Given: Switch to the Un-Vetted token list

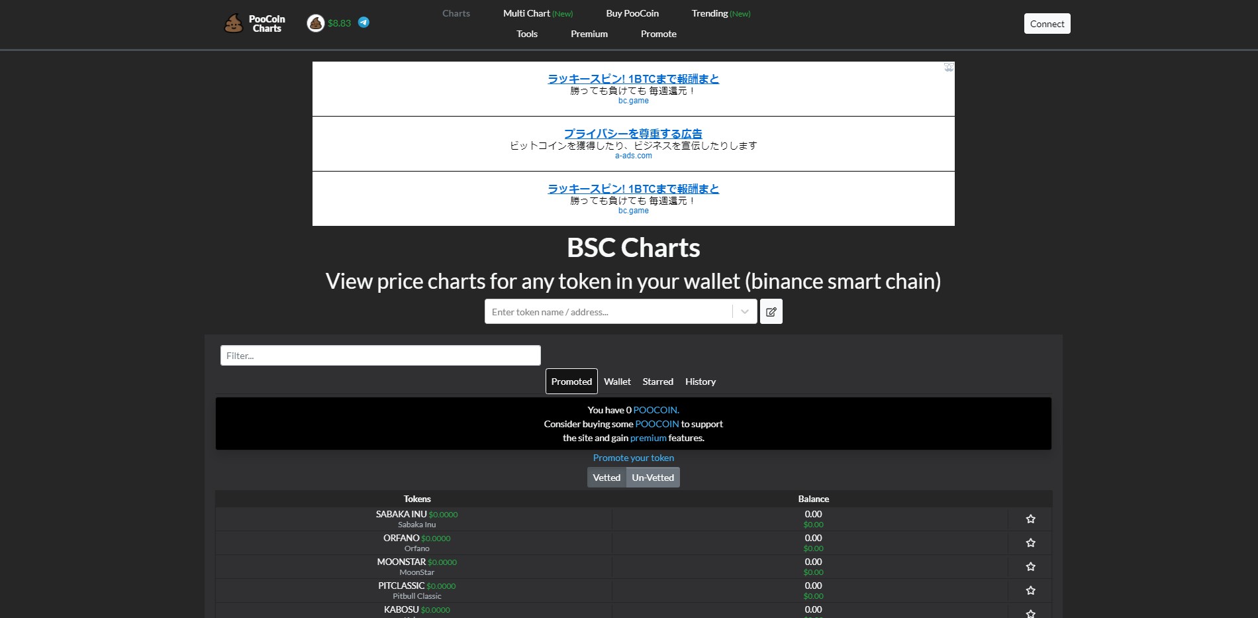Looking at the screenshot, I should click(x=653, y=478).
